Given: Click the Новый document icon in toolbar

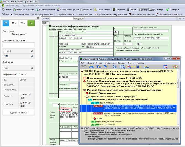Looking at the screenshot, I should click(x=4, y=9).
